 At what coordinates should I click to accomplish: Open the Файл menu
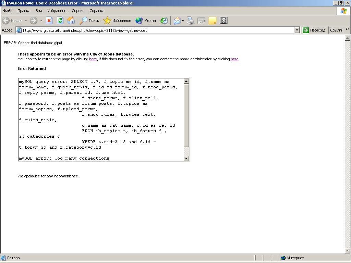8,11
